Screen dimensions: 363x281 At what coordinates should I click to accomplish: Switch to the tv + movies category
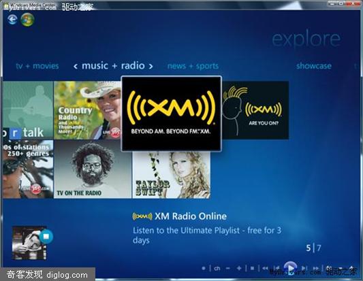click(x=37, y=66)
